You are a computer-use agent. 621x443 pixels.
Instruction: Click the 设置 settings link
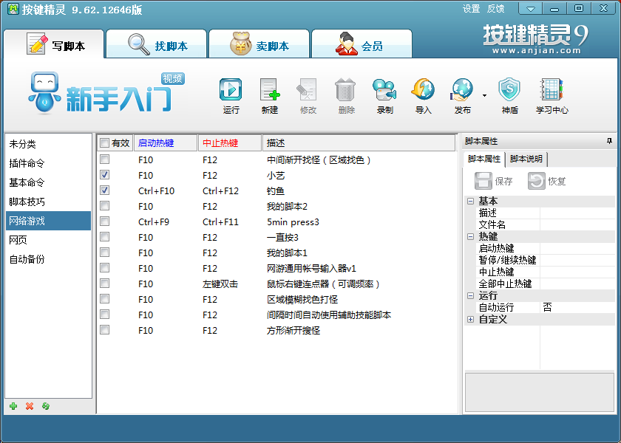point(471,9)
